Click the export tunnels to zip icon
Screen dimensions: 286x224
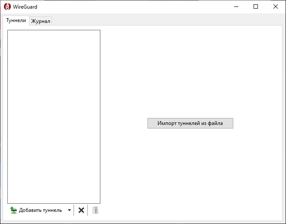[96, 210]
